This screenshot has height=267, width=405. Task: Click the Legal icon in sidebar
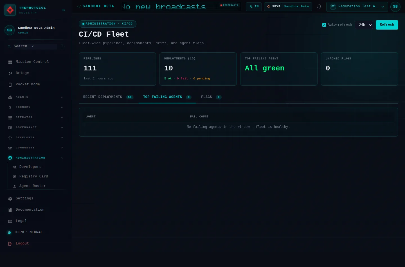(10, 221)
